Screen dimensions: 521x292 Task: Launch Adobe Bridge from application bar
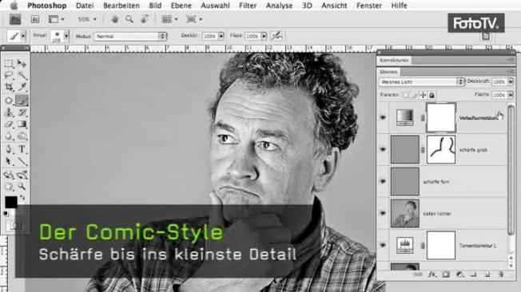pyautogui.click(x=35, y=19)
